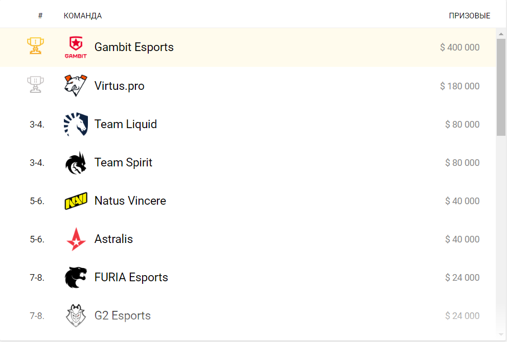Screen dimensions: 507x342
Task: Open the Natus Vincere team name
Action: click(130, 201)
